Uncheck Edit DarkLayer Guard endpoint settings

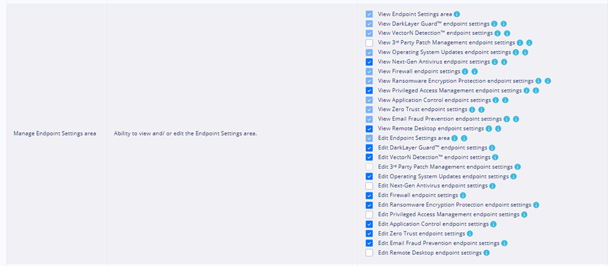tap(369, 148)
